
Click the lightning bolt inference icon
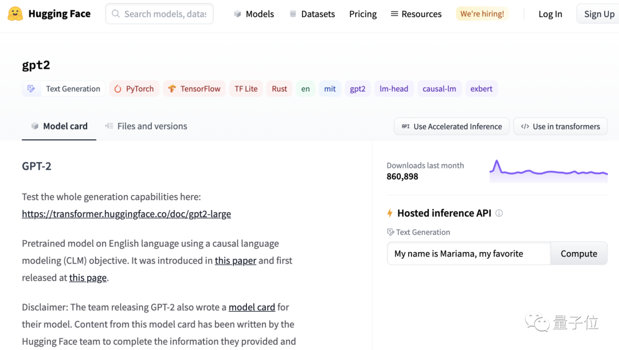pyautogui.click(x=390, y=213)
